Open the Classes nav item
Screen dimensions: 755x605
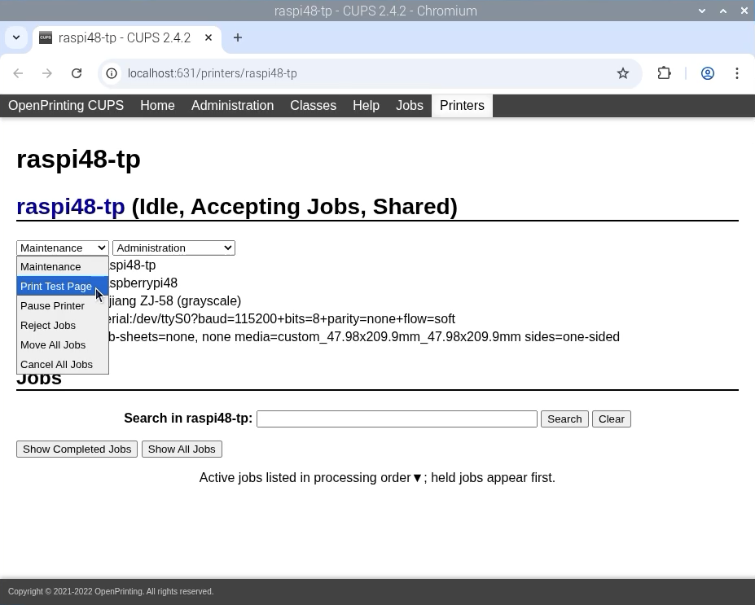pos(313,105)
